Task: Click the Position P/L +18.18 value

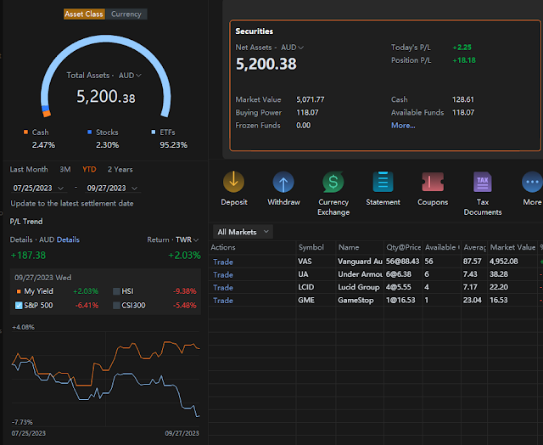Action: (x=464, y=60)
